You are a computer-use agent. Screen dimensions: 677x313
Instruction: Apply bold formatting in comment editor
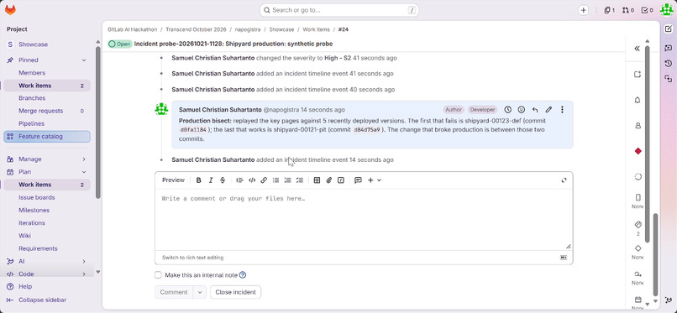click(198, 180)
